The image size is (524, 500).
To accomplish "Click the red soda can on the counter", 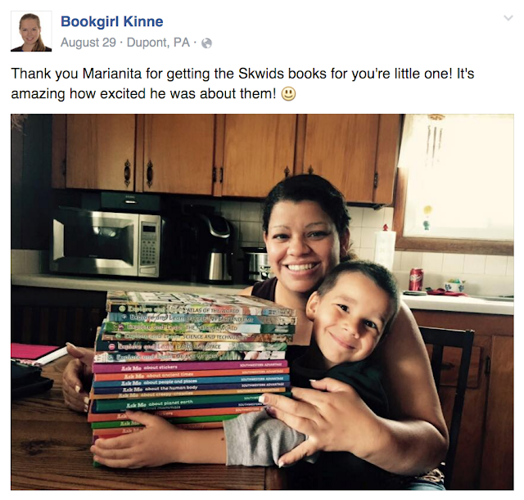I will pyautogui.click(x=417, y=279).
